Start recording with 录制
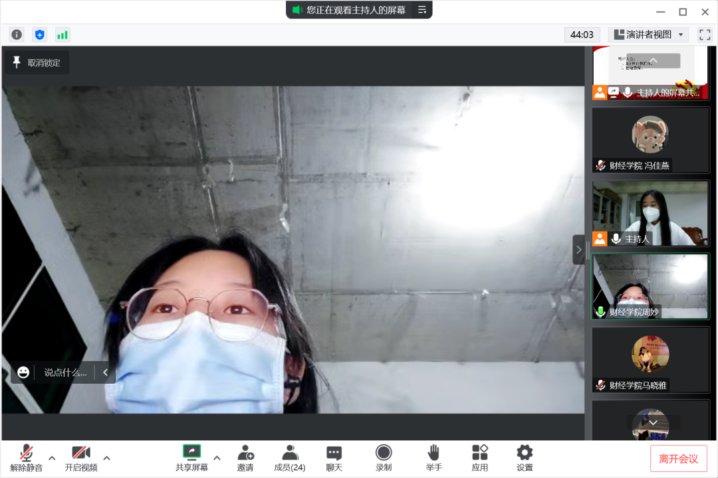 click(384, 458)
